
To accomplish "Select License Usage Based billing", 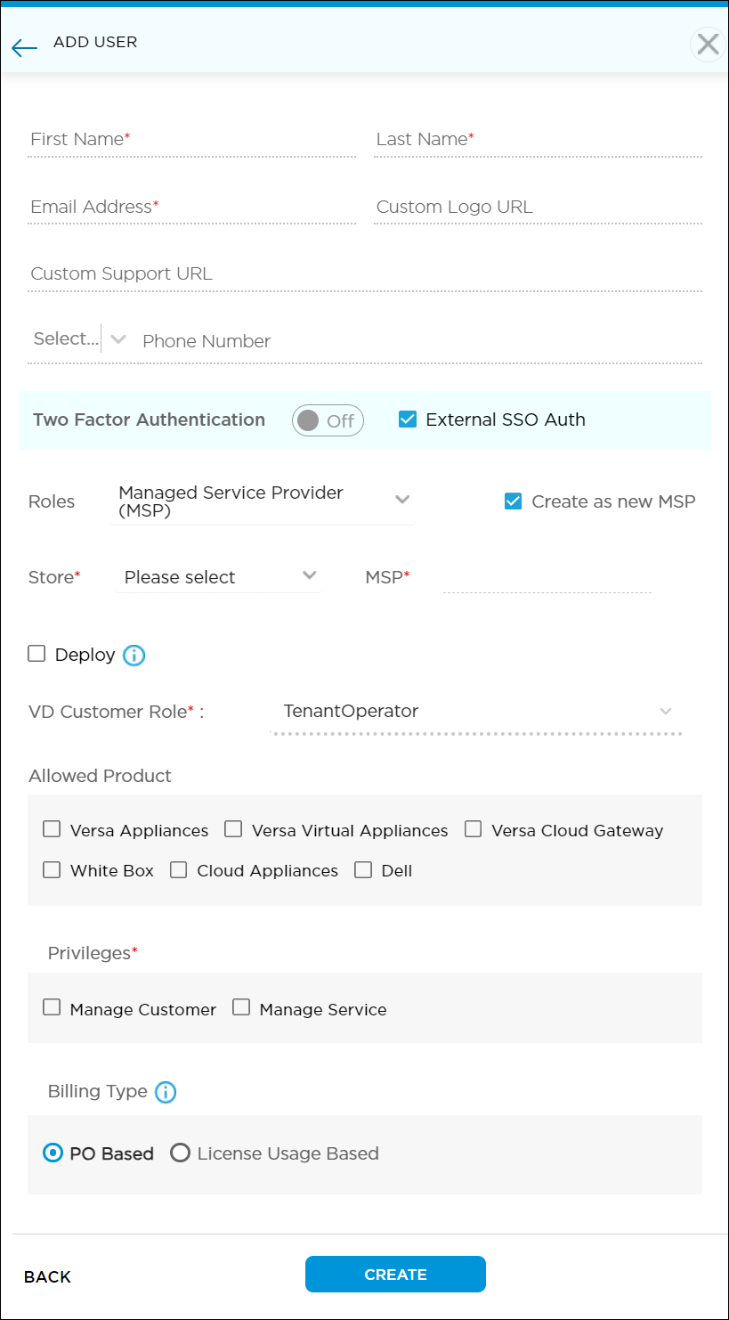I will click(181, 1153).
